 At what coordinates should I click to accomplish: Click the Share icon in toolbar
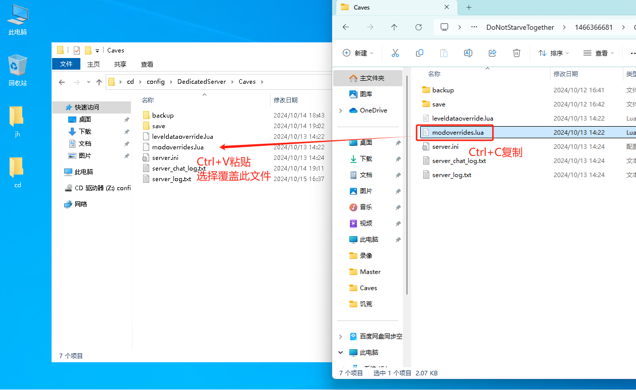click(x=492, y=53)
